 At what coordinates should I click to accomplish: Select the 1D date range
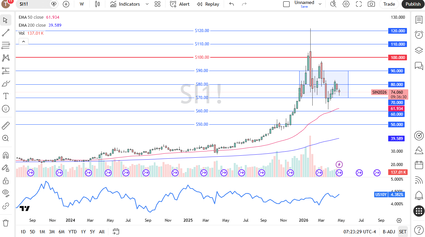(23, 232)
